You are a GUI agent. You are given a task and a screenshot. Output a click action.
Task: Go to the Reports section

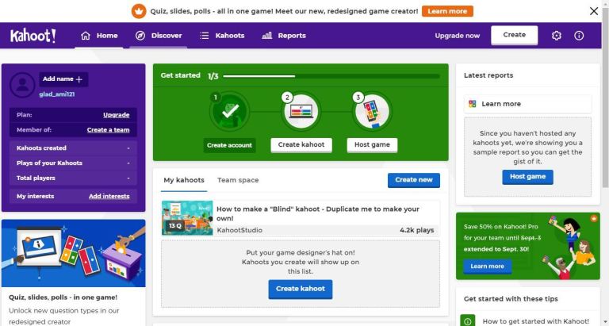pyautogui.click(x=284, y=36)
